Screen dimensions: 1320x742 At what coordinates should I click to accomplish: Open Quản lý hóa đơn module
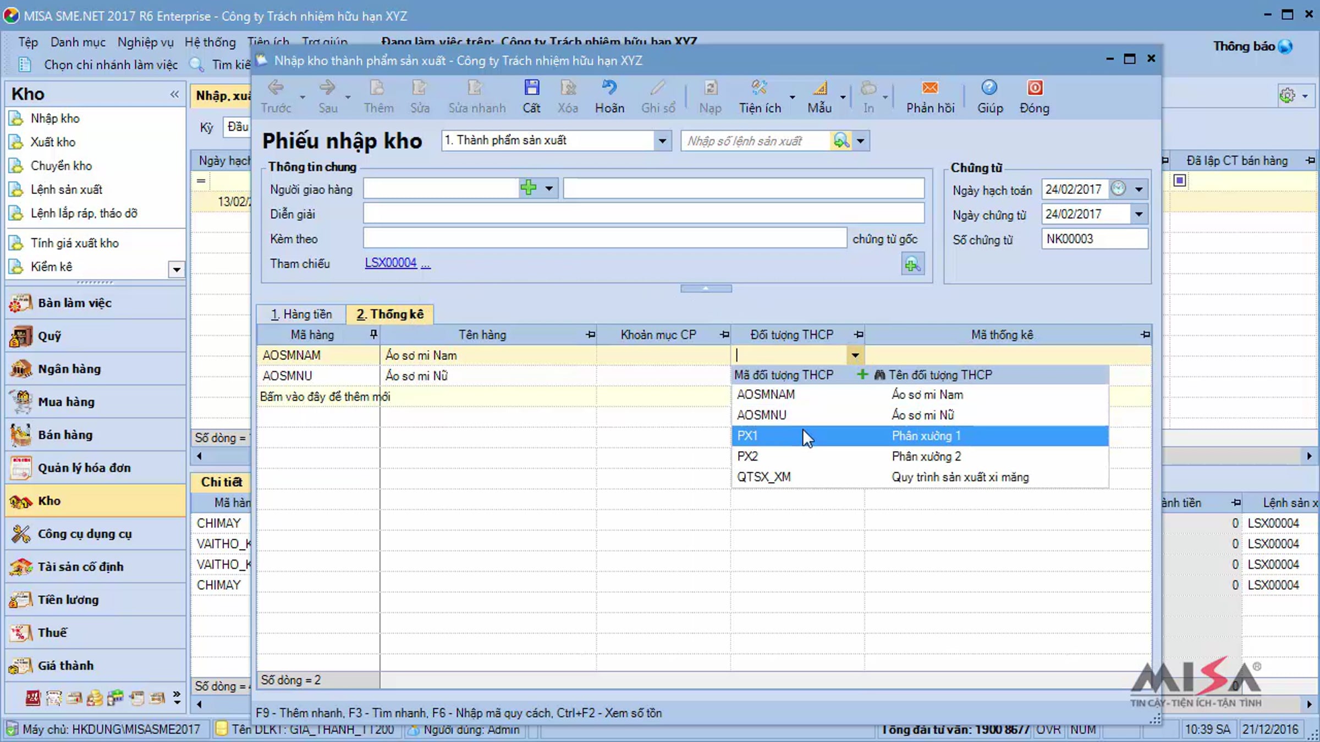(96, 468)
